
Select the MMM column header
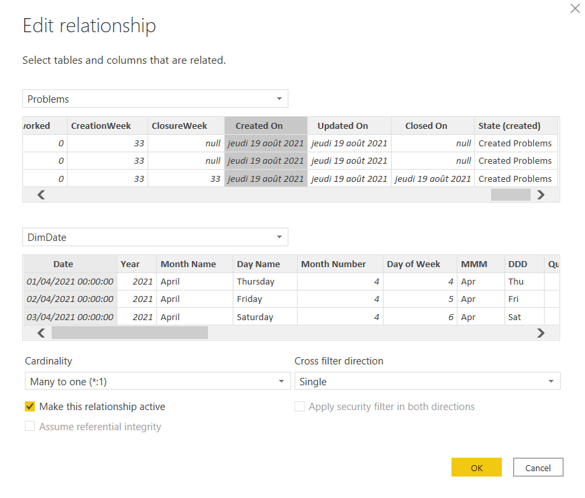(481, 264)
